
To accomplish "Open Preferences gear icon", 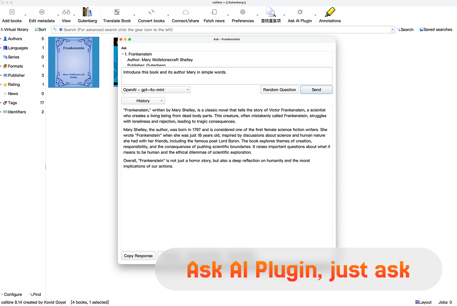I will click(x=242, y=12).
